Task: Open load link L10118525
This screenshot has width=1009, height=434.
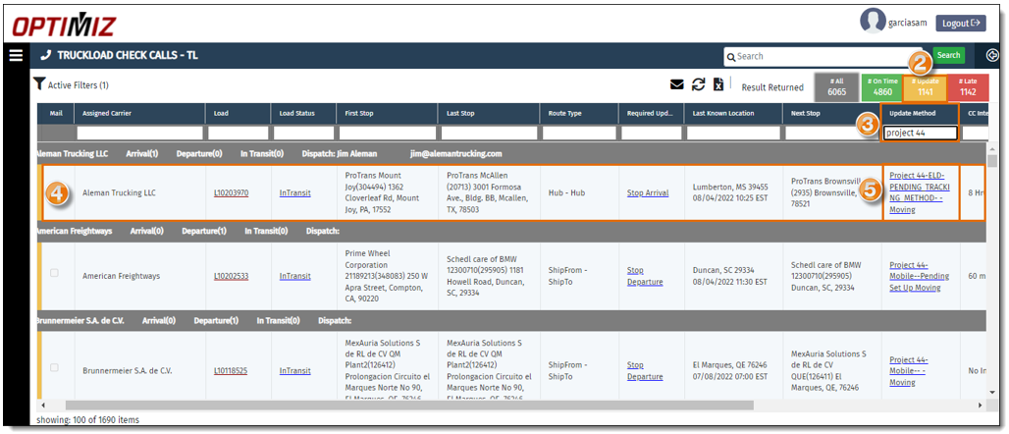Action: pyautogui.click(x=231, y=371)
